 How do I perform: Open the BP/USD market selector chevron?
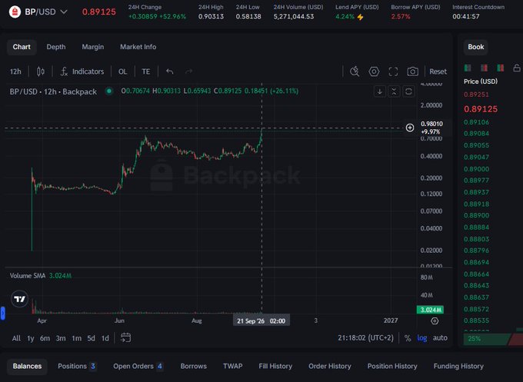[64, 12]
